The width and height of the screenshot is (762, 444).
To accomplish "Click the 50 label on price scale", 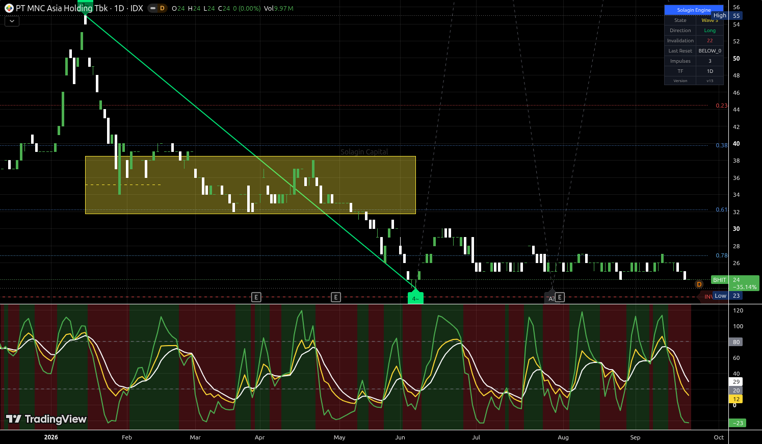I will tap(736, 59).
